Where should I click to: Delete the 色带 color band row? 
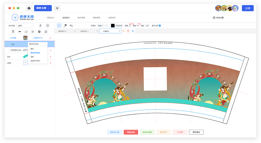pos(50,57)
